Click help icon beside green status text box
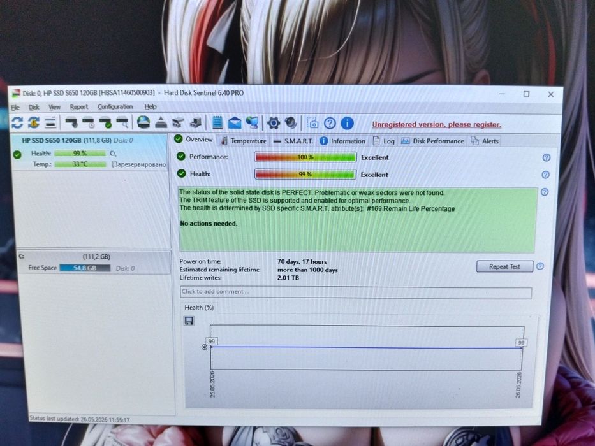Image resolution: width=595 pixels, height=446 pixels. pyautogui.click(x=545, y=192)
